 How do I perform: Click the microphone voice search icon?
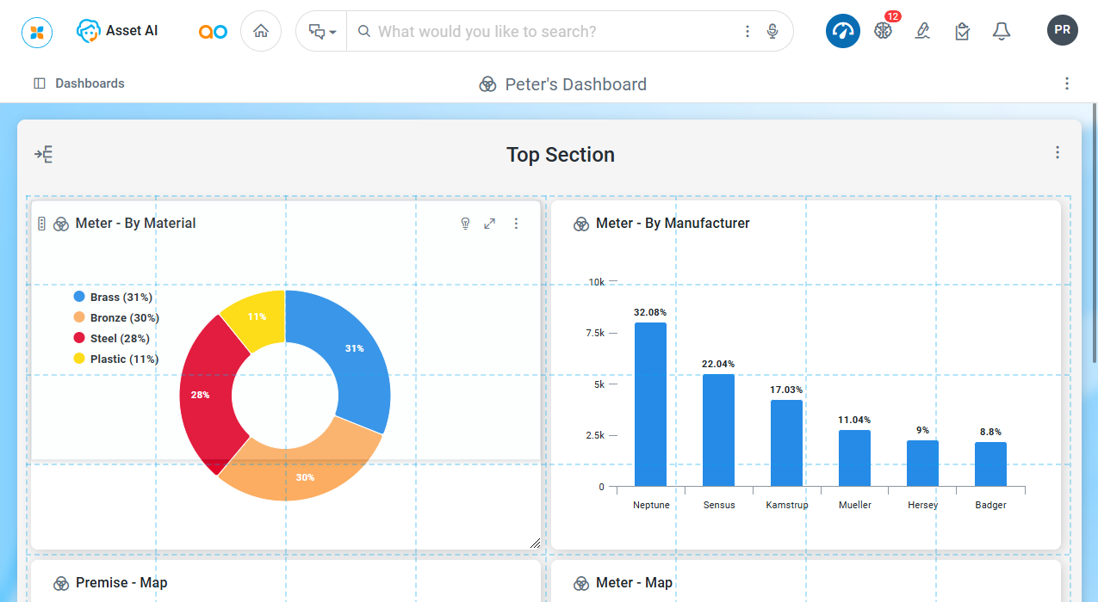(x=772, y=31)
